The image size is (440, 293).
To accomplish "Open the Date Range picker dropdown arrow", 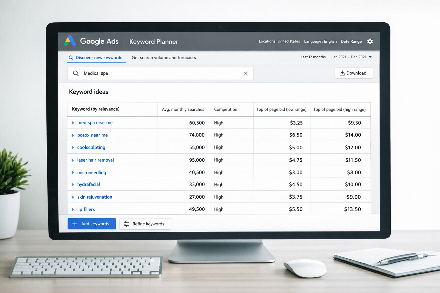I will [370, 57].
